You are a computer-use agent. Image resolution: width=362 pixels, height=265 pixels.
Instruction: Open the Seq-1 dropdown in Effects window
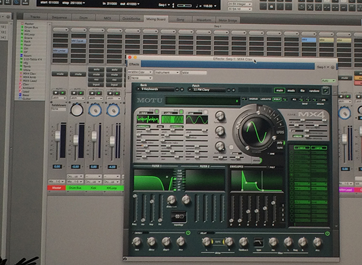pyautogui.click(x=323, y=67)
